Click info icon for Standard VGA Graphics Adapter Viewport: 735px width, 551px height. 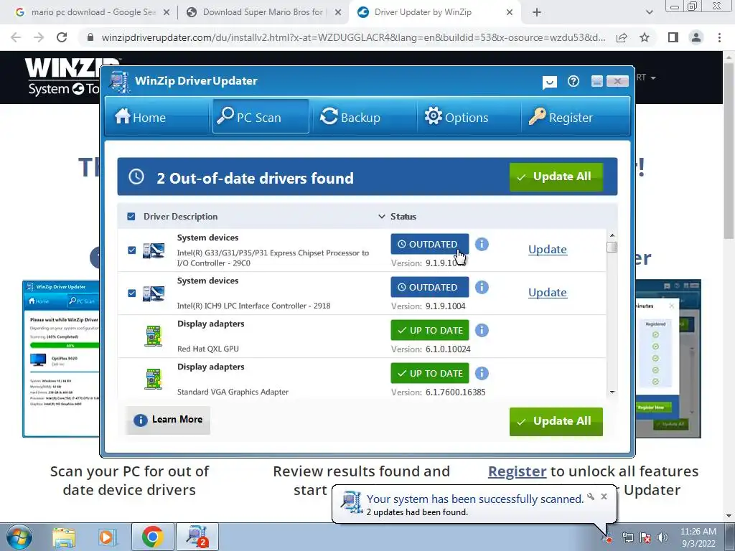pyautogui.click(x=482, y=373)
